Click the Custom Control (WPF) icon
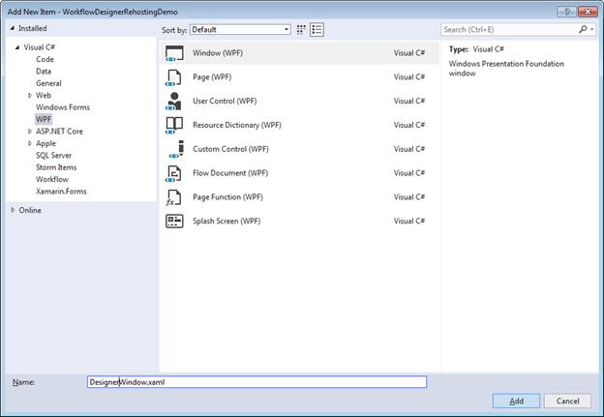Image resolution: width=604 pixels, height=417 pixels. point(176,149)
